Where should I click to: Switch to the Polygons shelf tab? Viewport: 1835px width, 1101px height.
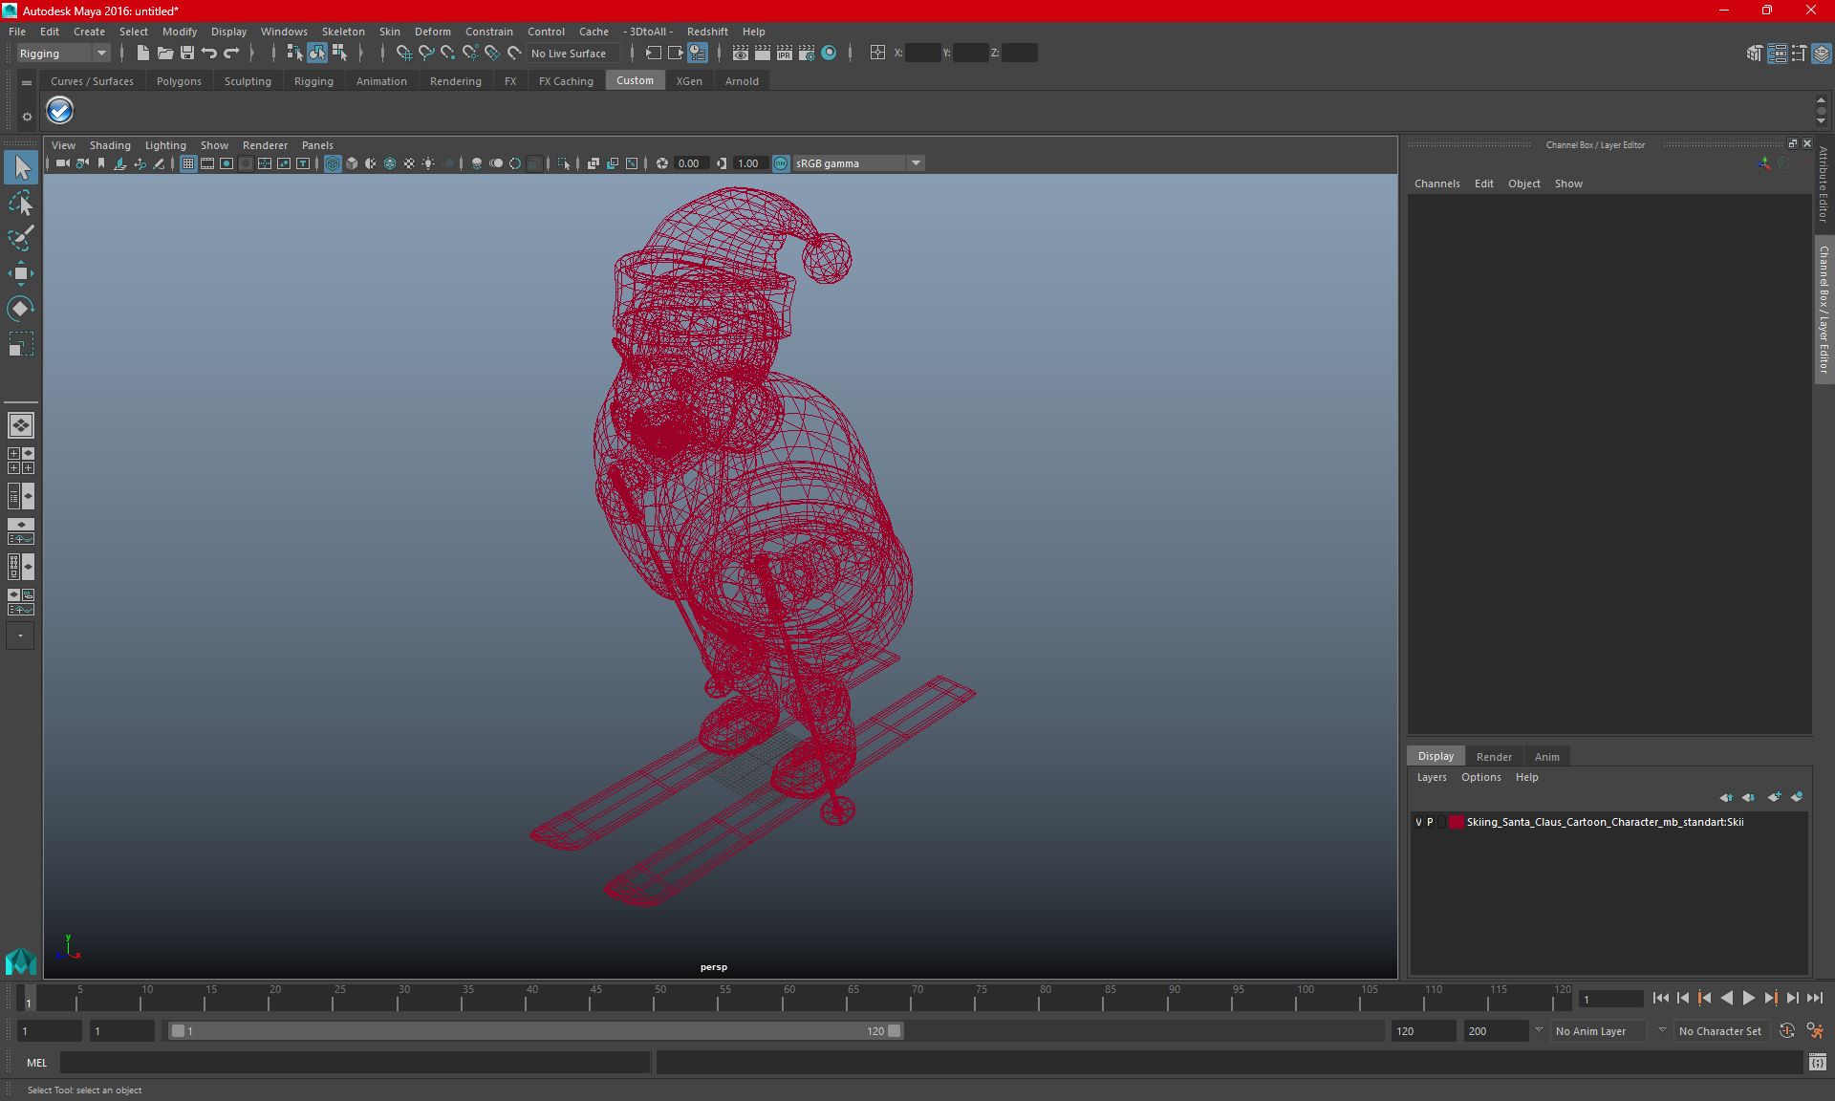179,81
